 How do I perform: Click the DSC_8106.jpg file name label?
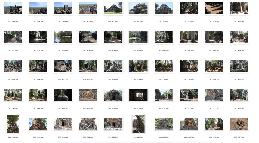pyautogui.click(x=38, y=79)
